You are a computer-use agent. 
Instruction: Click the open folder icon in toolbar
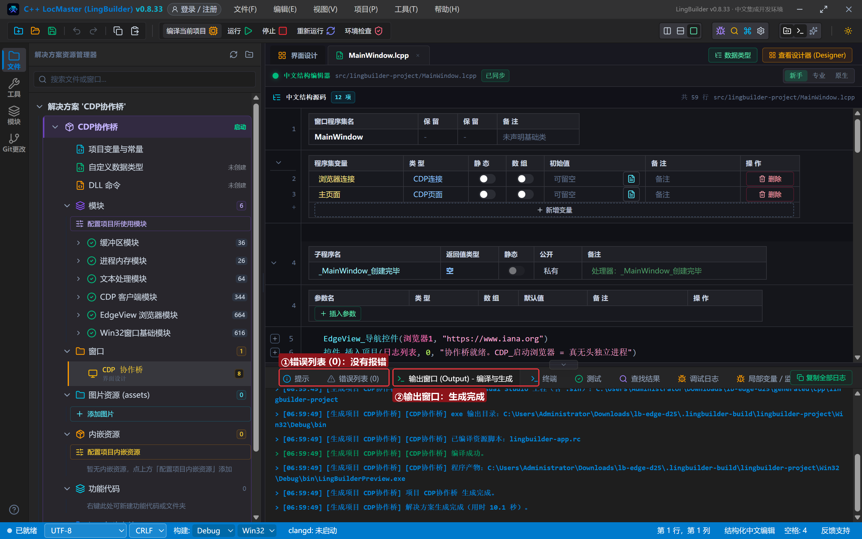point(35,31)
